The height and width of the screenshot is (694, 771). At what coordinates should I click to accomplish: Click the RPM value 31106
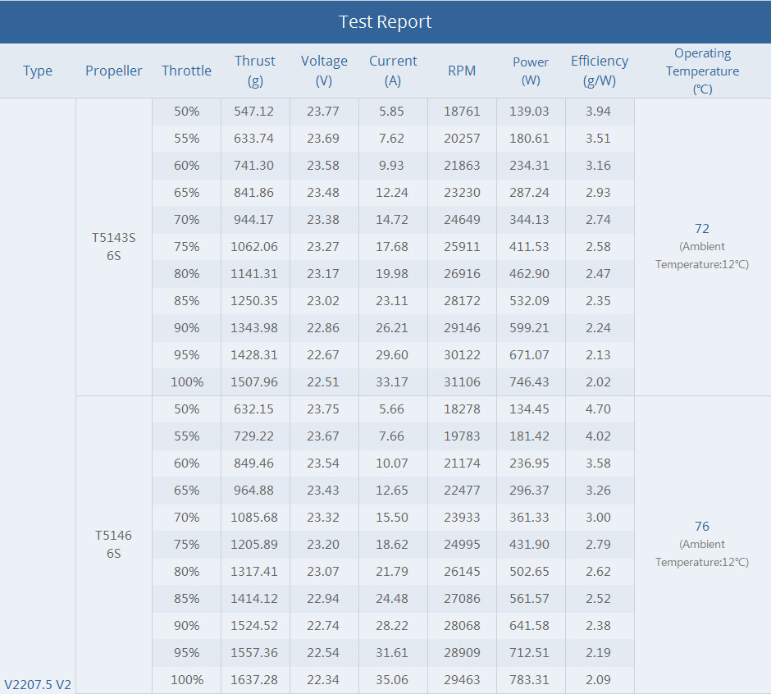[462, 381]
